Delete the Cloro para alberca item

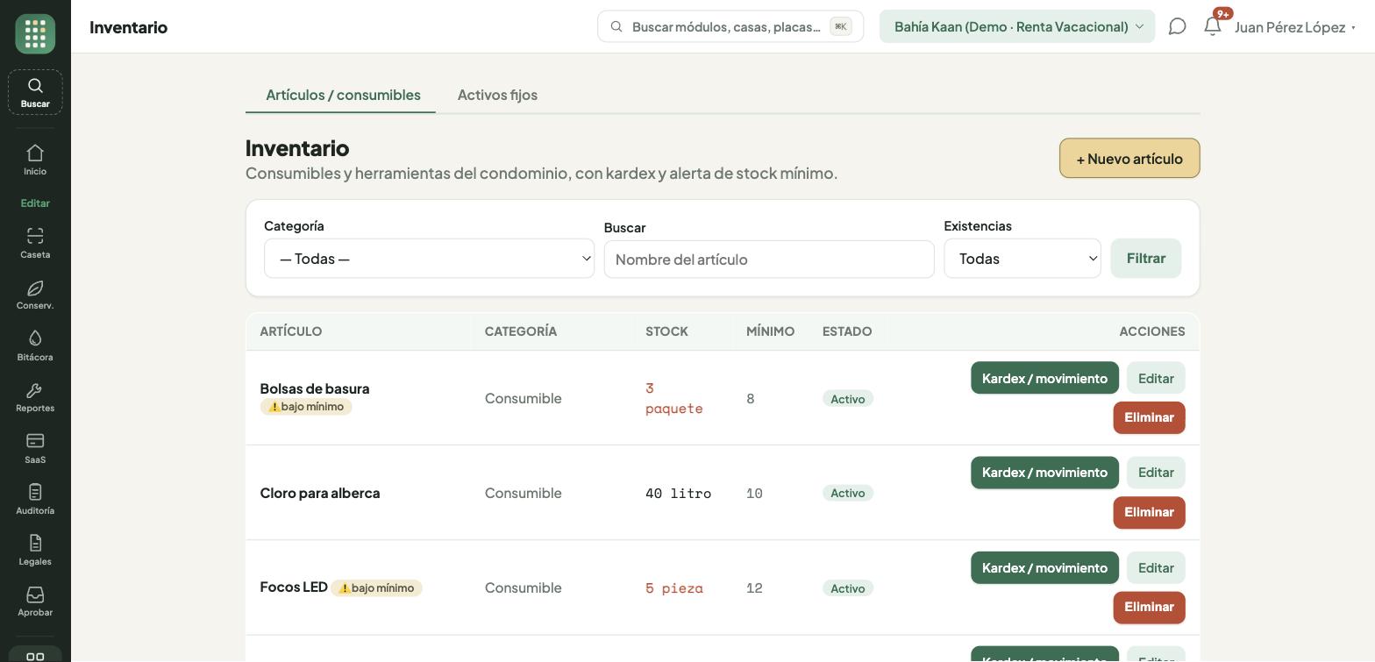click(x=1149, y=512)
